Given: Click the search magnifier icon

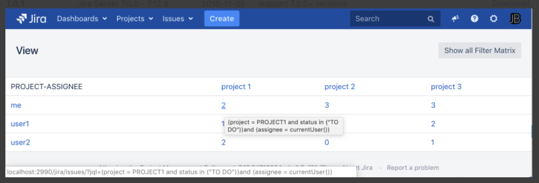Looking at the screenshot, I should [431, 19].
